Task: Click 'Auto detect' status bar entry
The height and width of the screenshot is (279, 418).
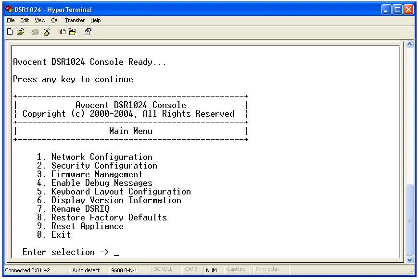Action: pyautogui.click(x=86, y=270)
